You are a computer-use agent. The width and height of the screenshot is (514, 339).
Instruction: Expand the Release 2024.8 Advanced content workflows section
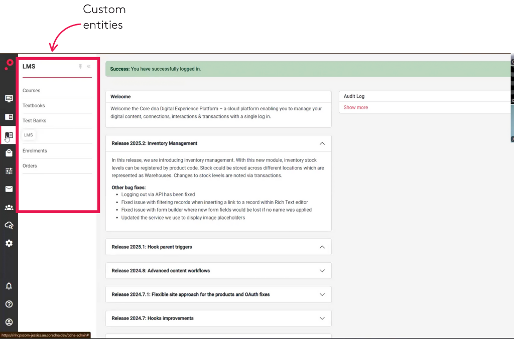(322, 270)
